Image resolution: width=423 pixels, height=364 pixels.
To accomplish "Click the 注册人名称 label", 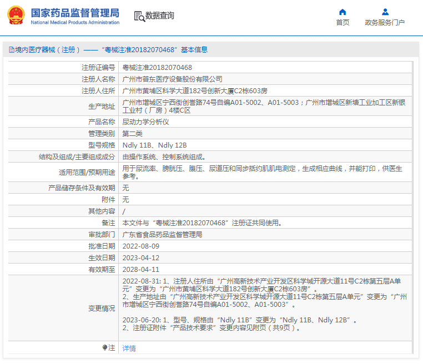I will [x=98, y=79].
